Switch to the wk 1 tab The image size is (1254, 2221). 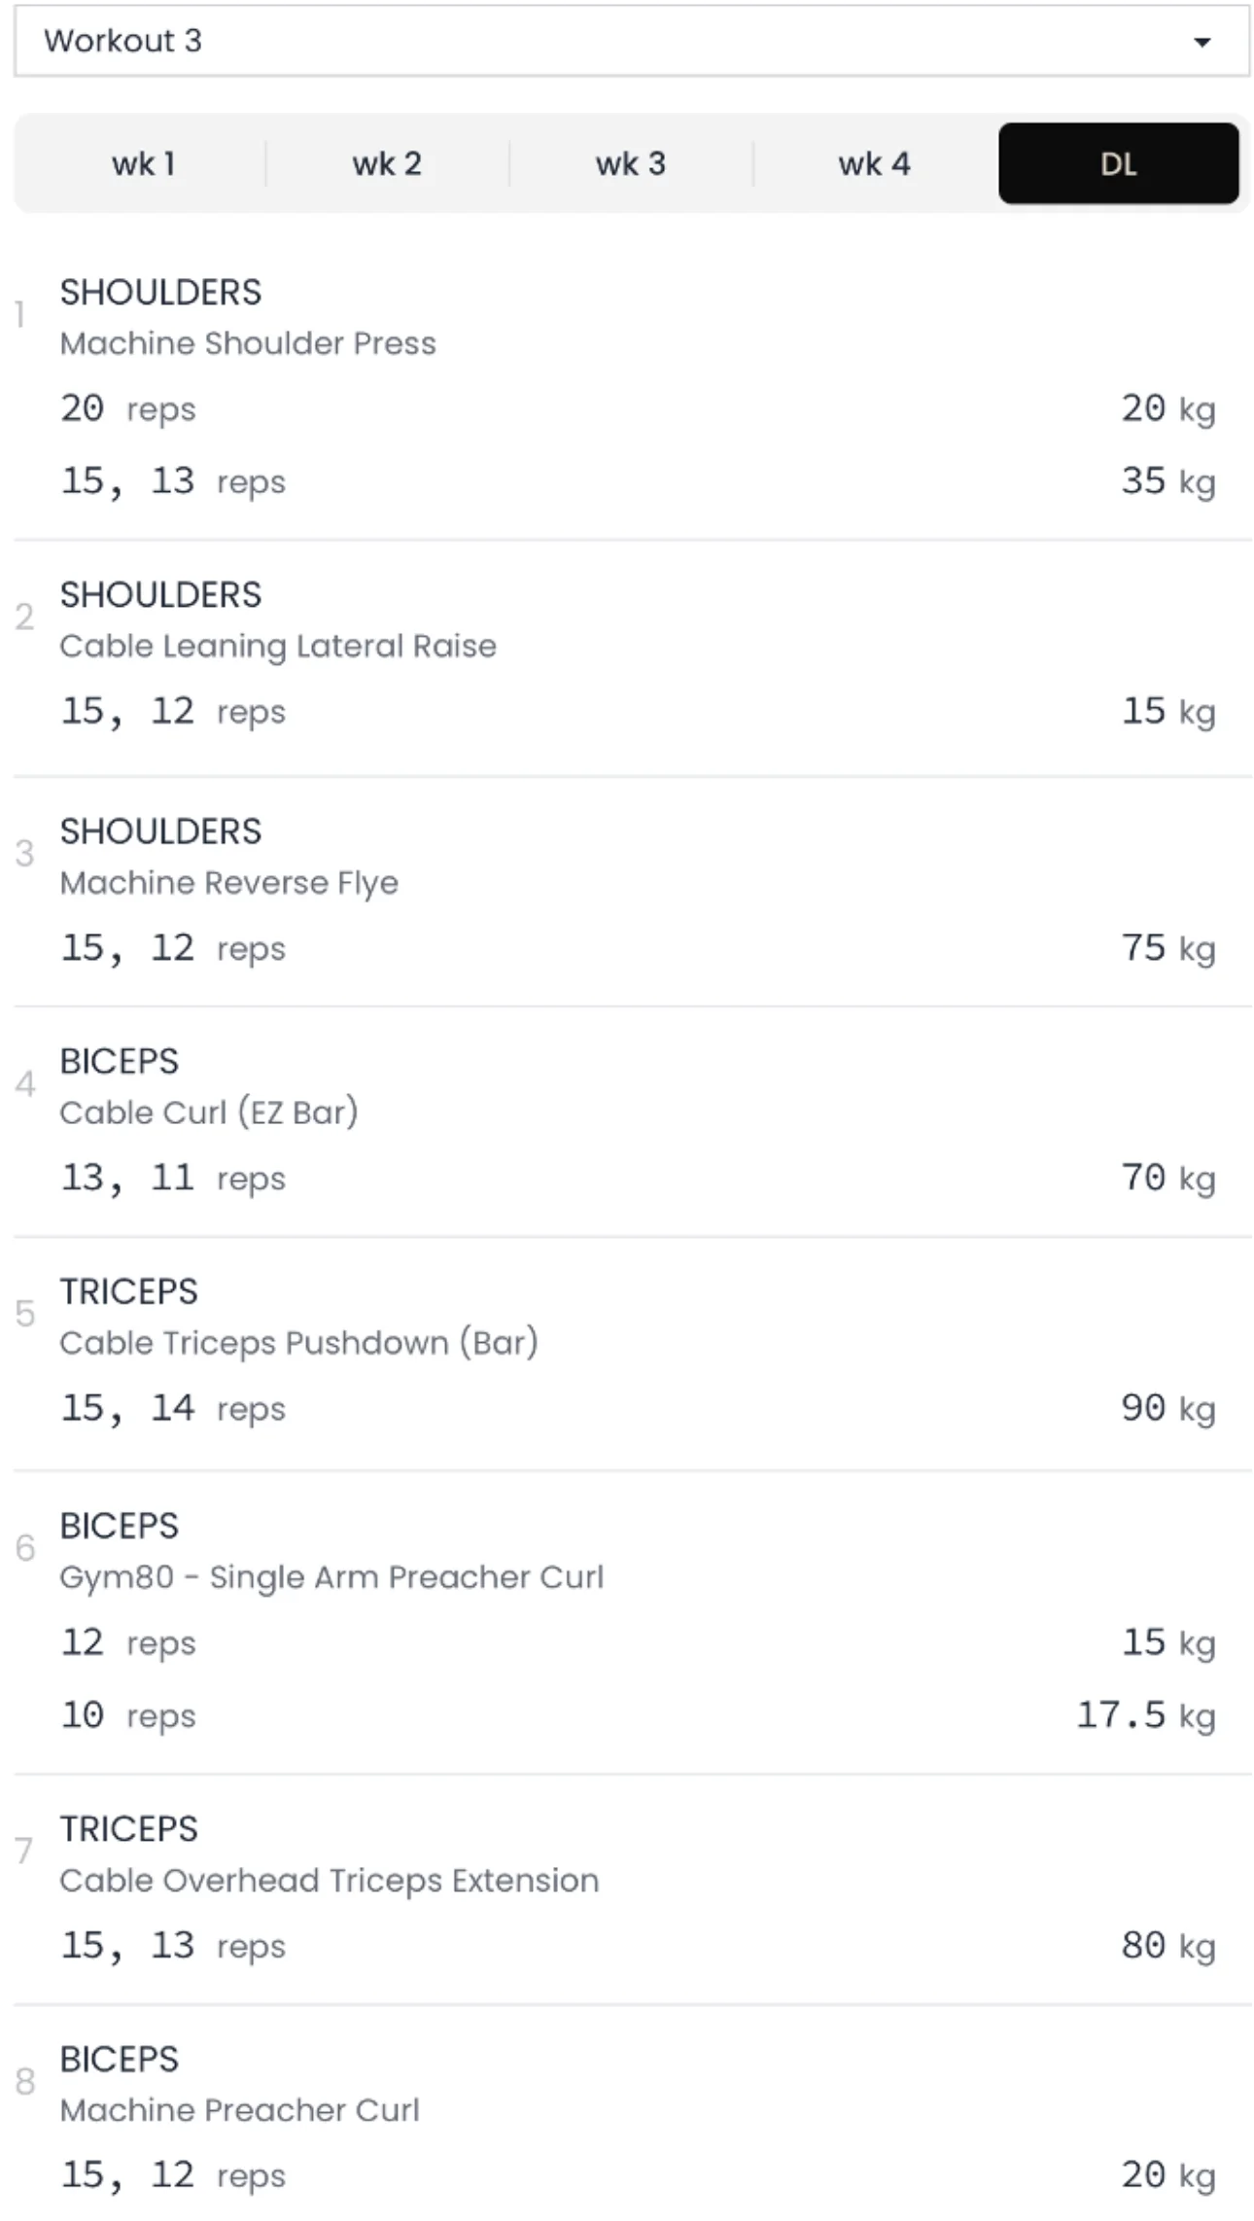[x=143, y=163]
